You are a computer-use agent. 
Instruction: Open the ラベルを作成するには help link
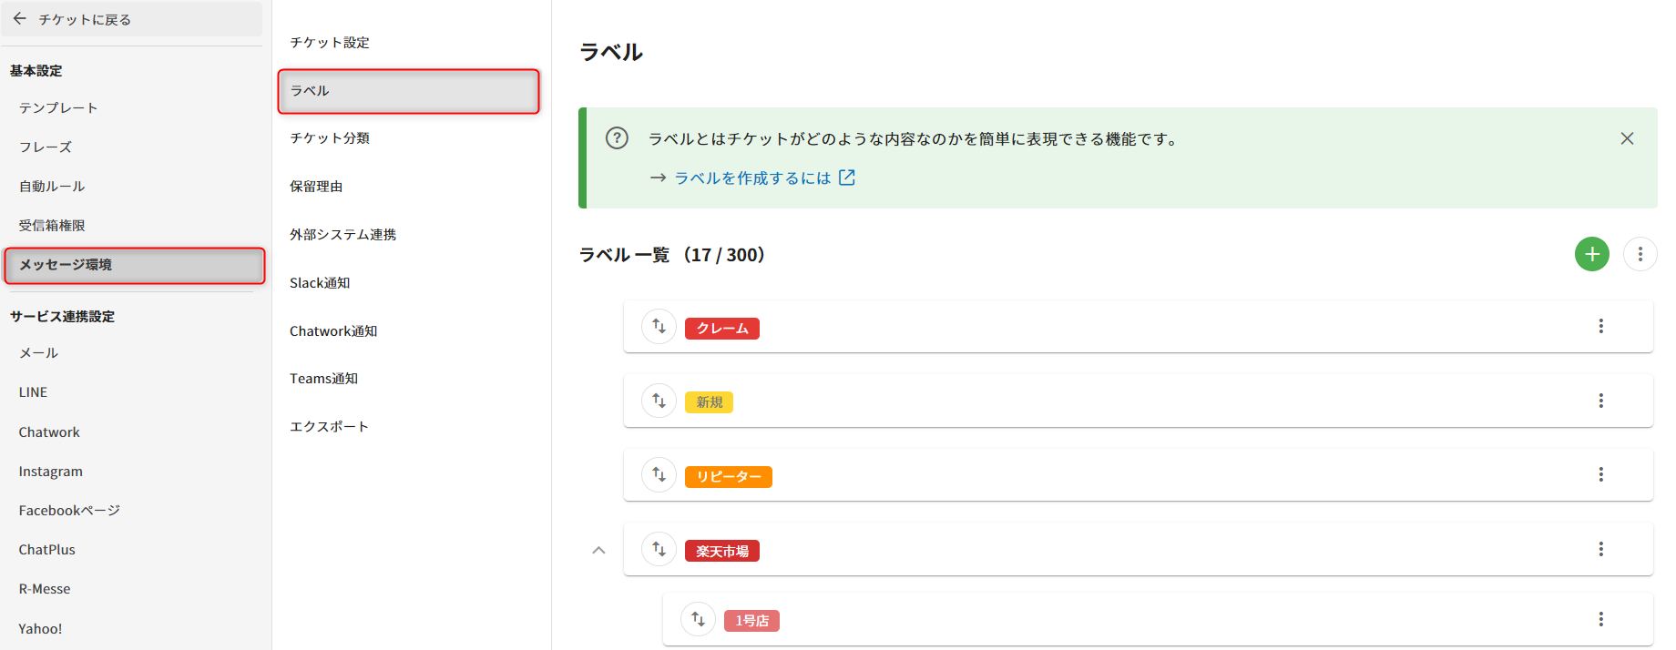[752, 178]
